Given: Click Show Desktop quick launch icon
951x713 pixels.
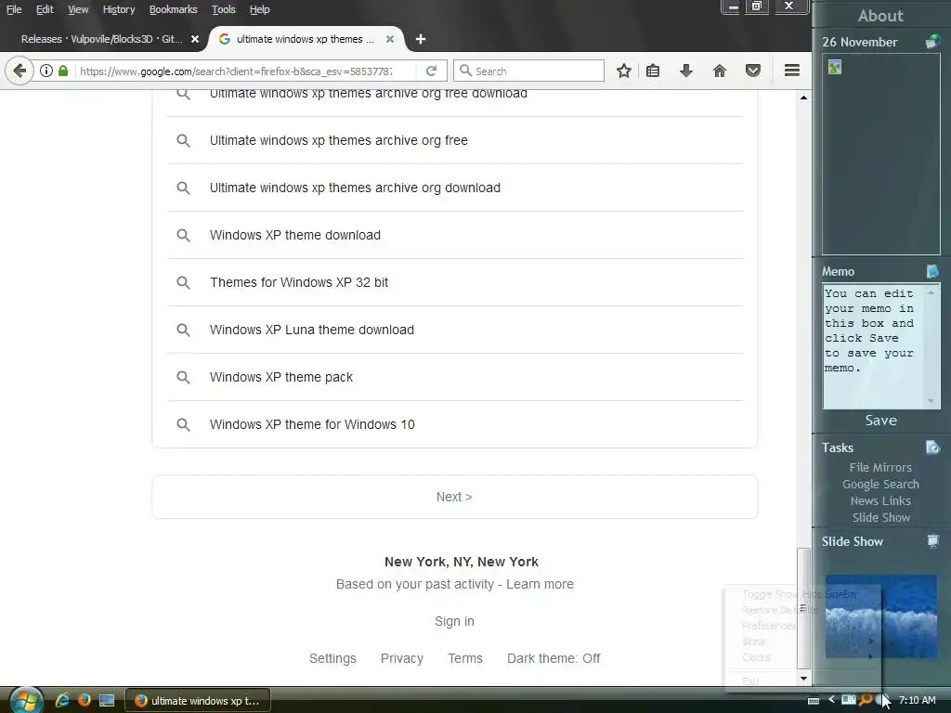Looking at the screenshot, I should click(x=107, y=700).
